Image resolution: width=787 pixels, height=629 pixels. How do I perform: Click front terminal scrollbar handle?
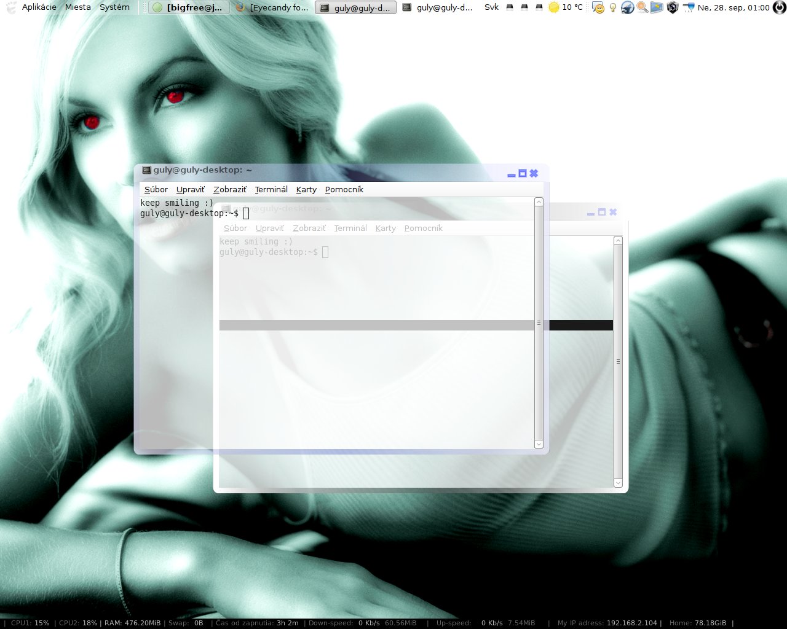pyautogui.click(x=539, y=323)
